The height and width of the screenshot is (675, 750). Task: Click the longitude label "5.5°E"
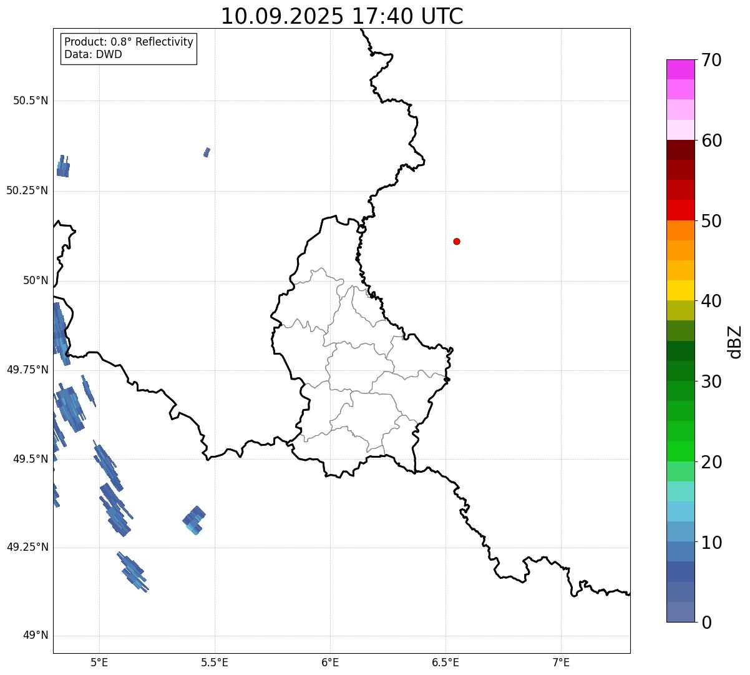(x=215, y=662)
